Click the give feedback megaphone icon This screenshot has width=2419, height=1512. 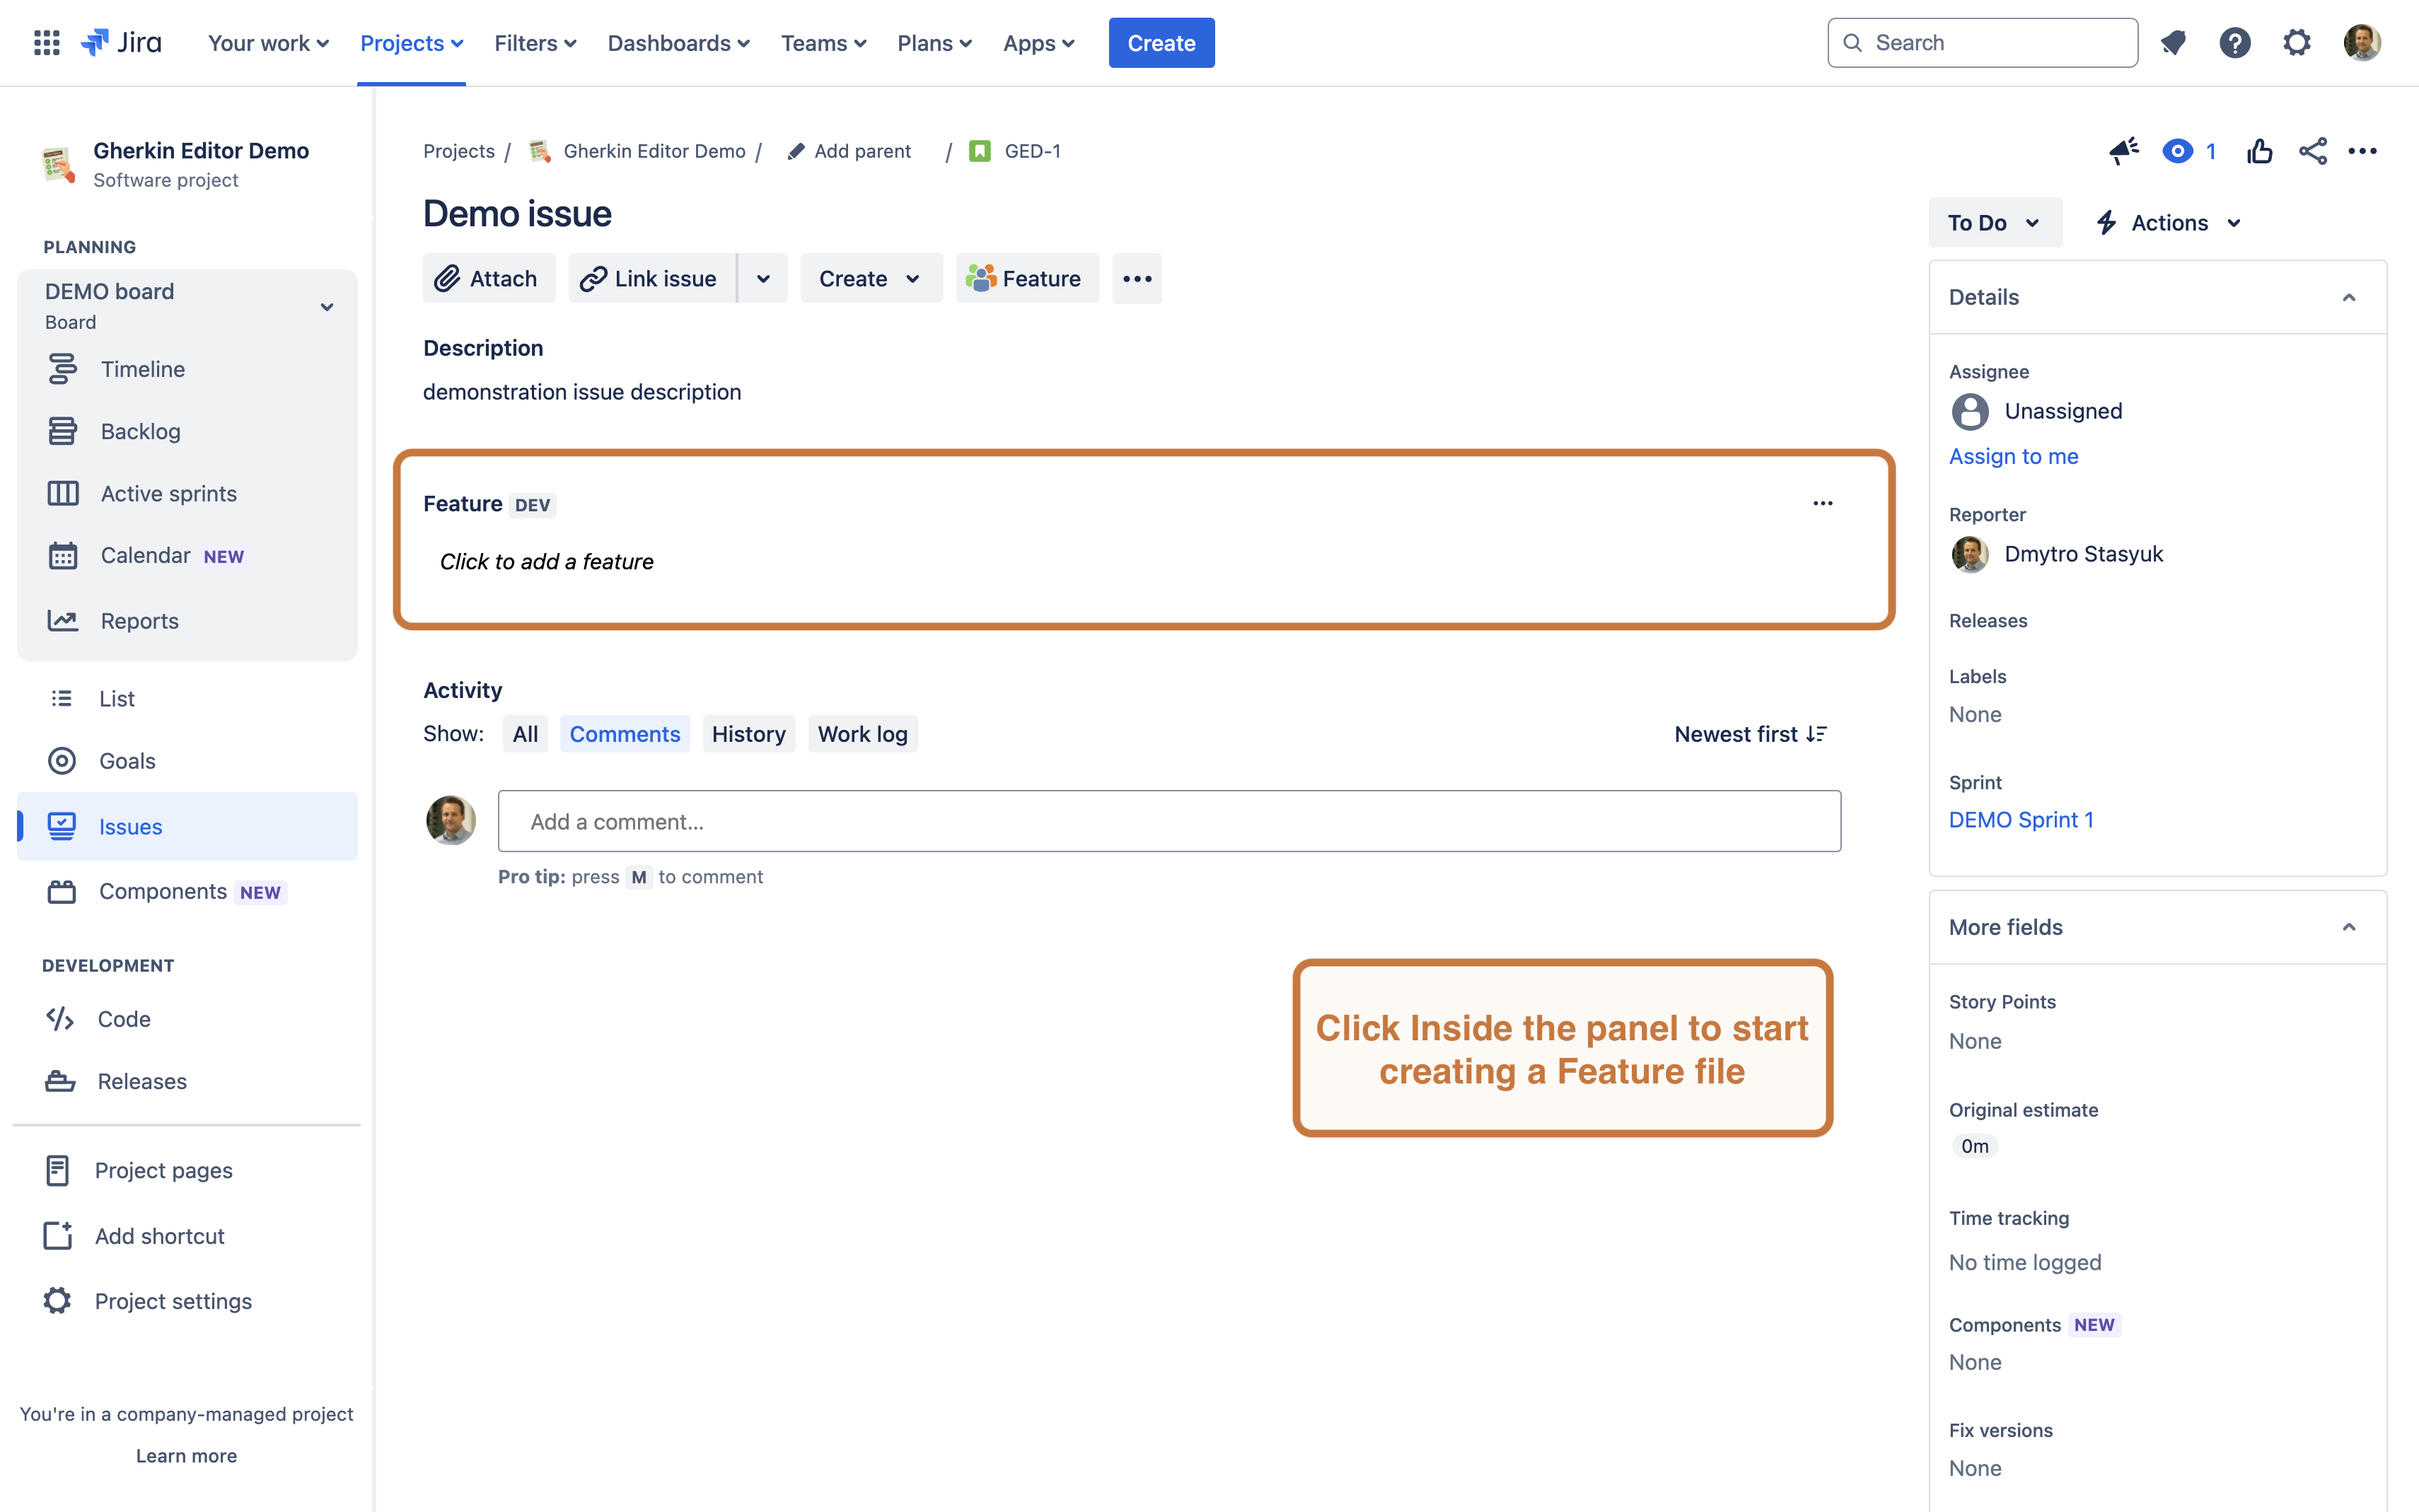pos(2123,151)
